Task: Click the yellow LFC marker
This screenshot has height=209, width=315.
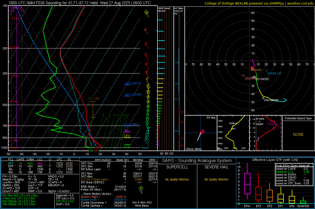Action: [127, 136]
